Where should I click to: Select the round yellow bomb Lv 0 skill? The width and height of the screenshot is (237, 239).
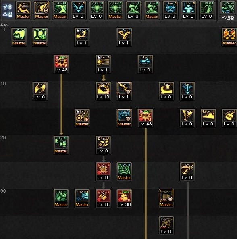(229, 118)
